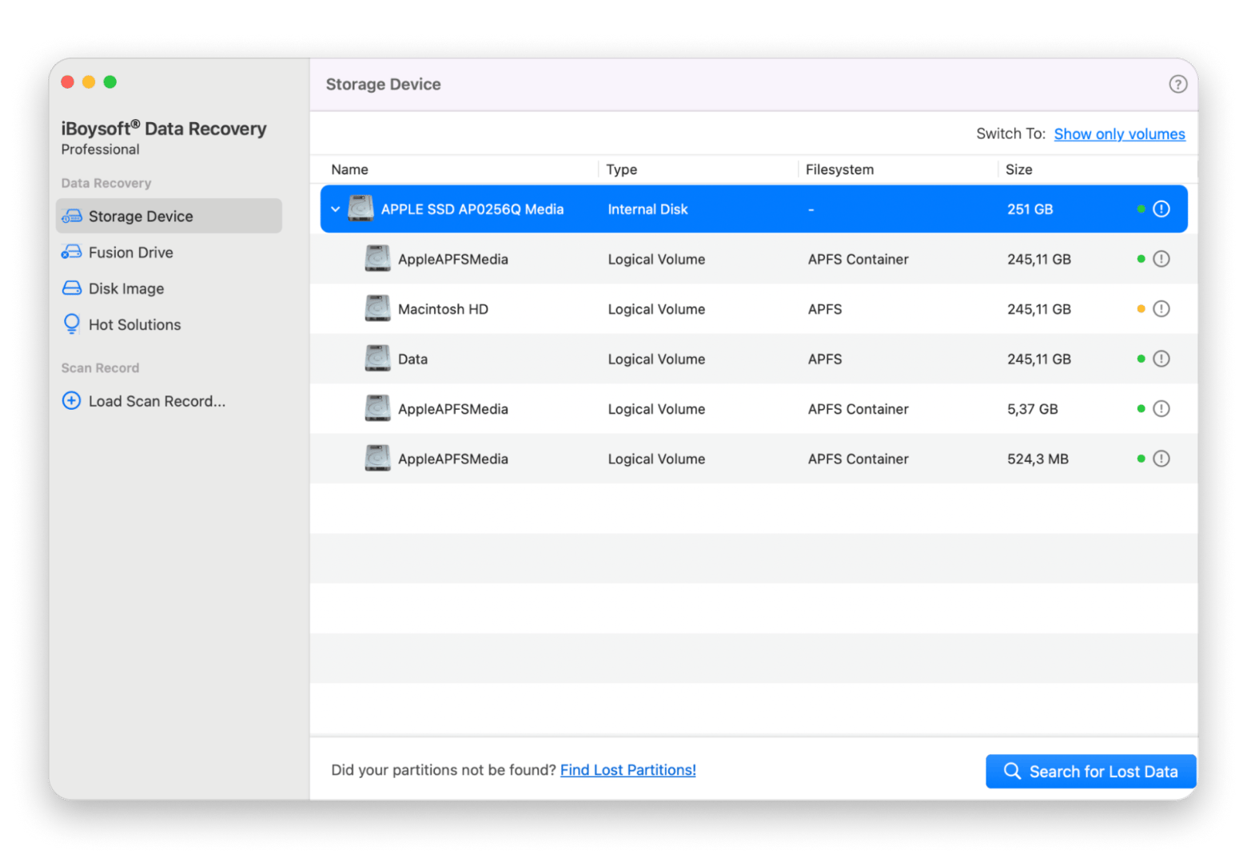Open info for the 524,3 MB AppleAPFSMedia volume
This screenshot has width=1247, height=866.
click(1161, 459)
